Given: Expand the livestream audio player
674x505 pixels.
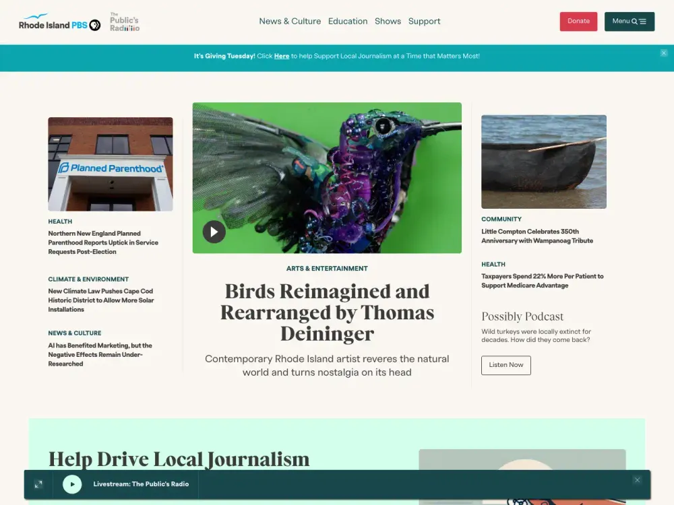Looking at the screenshot, I should (x=38, y=484).
